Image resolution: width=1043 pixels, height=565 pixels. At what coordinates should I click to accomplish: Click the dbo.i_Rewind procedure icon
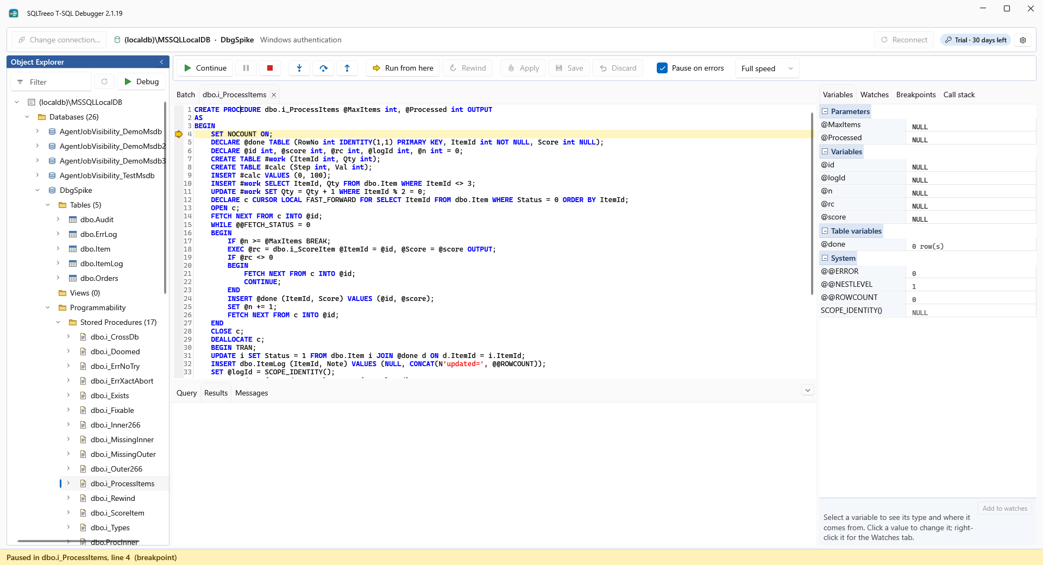pos(83,498)
